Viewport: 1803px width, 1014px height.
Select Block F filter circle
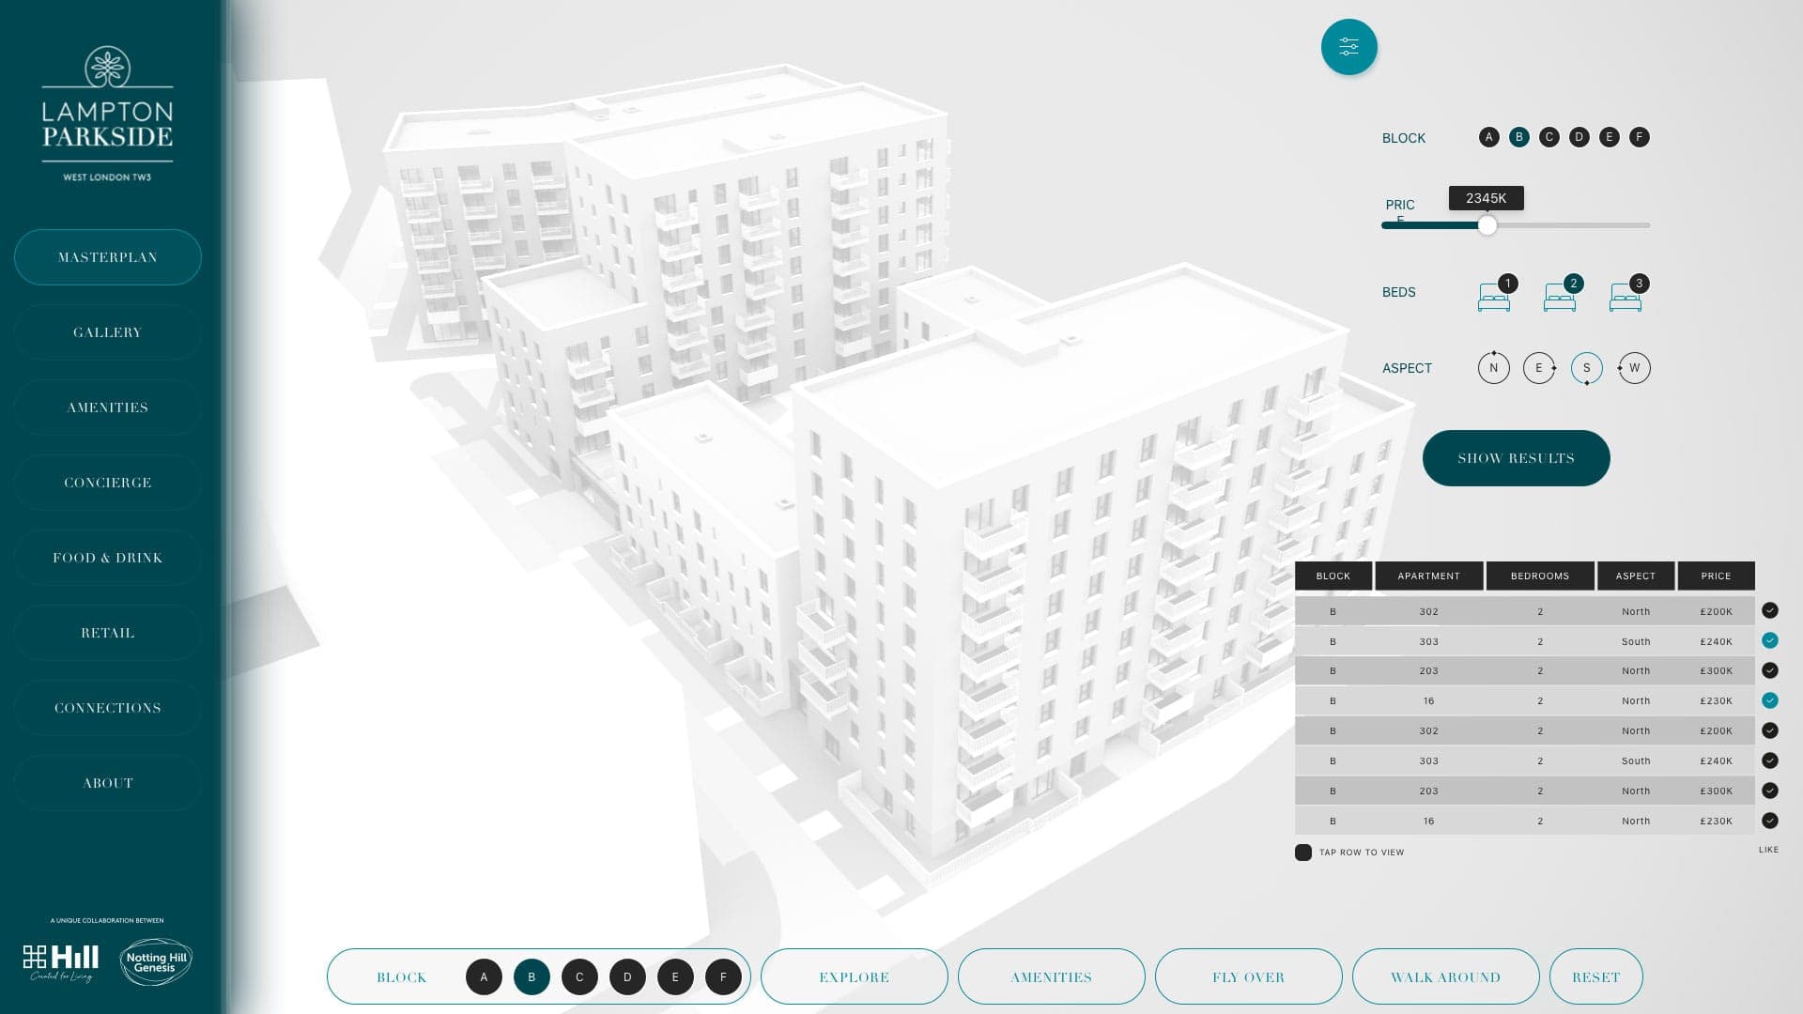[x=1641, y=136]
